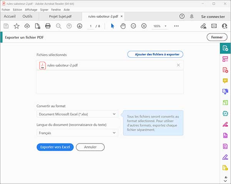231x184 pixels.
Task: Open the red pen sidebar tool
Action: coord(225,124)
